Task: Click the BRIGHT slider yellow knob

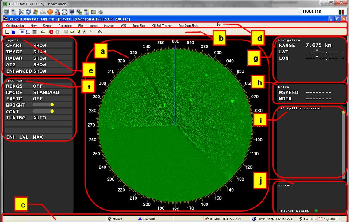Action: click(x=52, y=105)
